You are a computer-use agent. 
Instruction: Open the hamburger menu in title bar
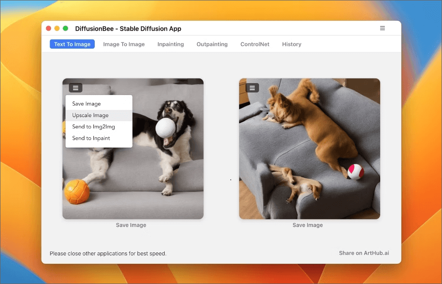[382, 28]
